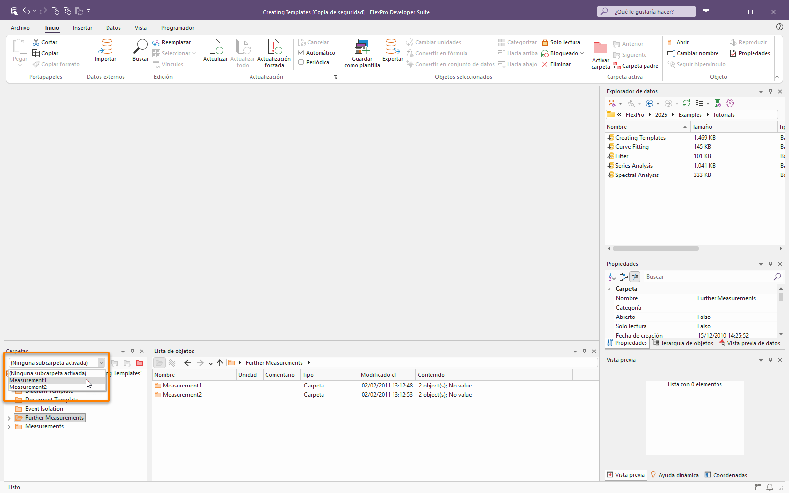789x493 pixels.
Task: Open the Bloqueado dropdown arrow
Action: point(582,53)
